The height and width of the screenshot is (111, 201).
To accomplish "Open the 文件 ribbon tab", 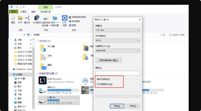I will click(13, 11).
